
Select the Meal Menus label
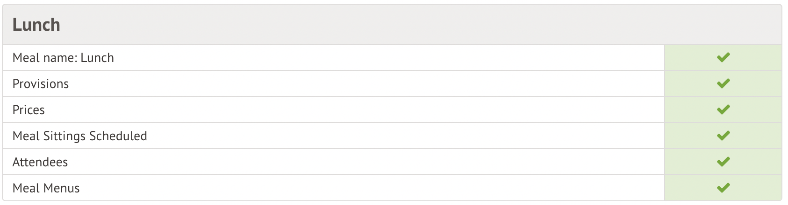(x=46, y=188)
